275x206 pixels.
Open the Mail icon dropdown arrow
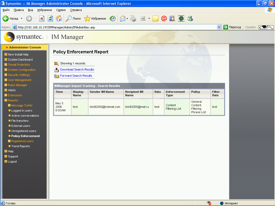pos(127,19)
